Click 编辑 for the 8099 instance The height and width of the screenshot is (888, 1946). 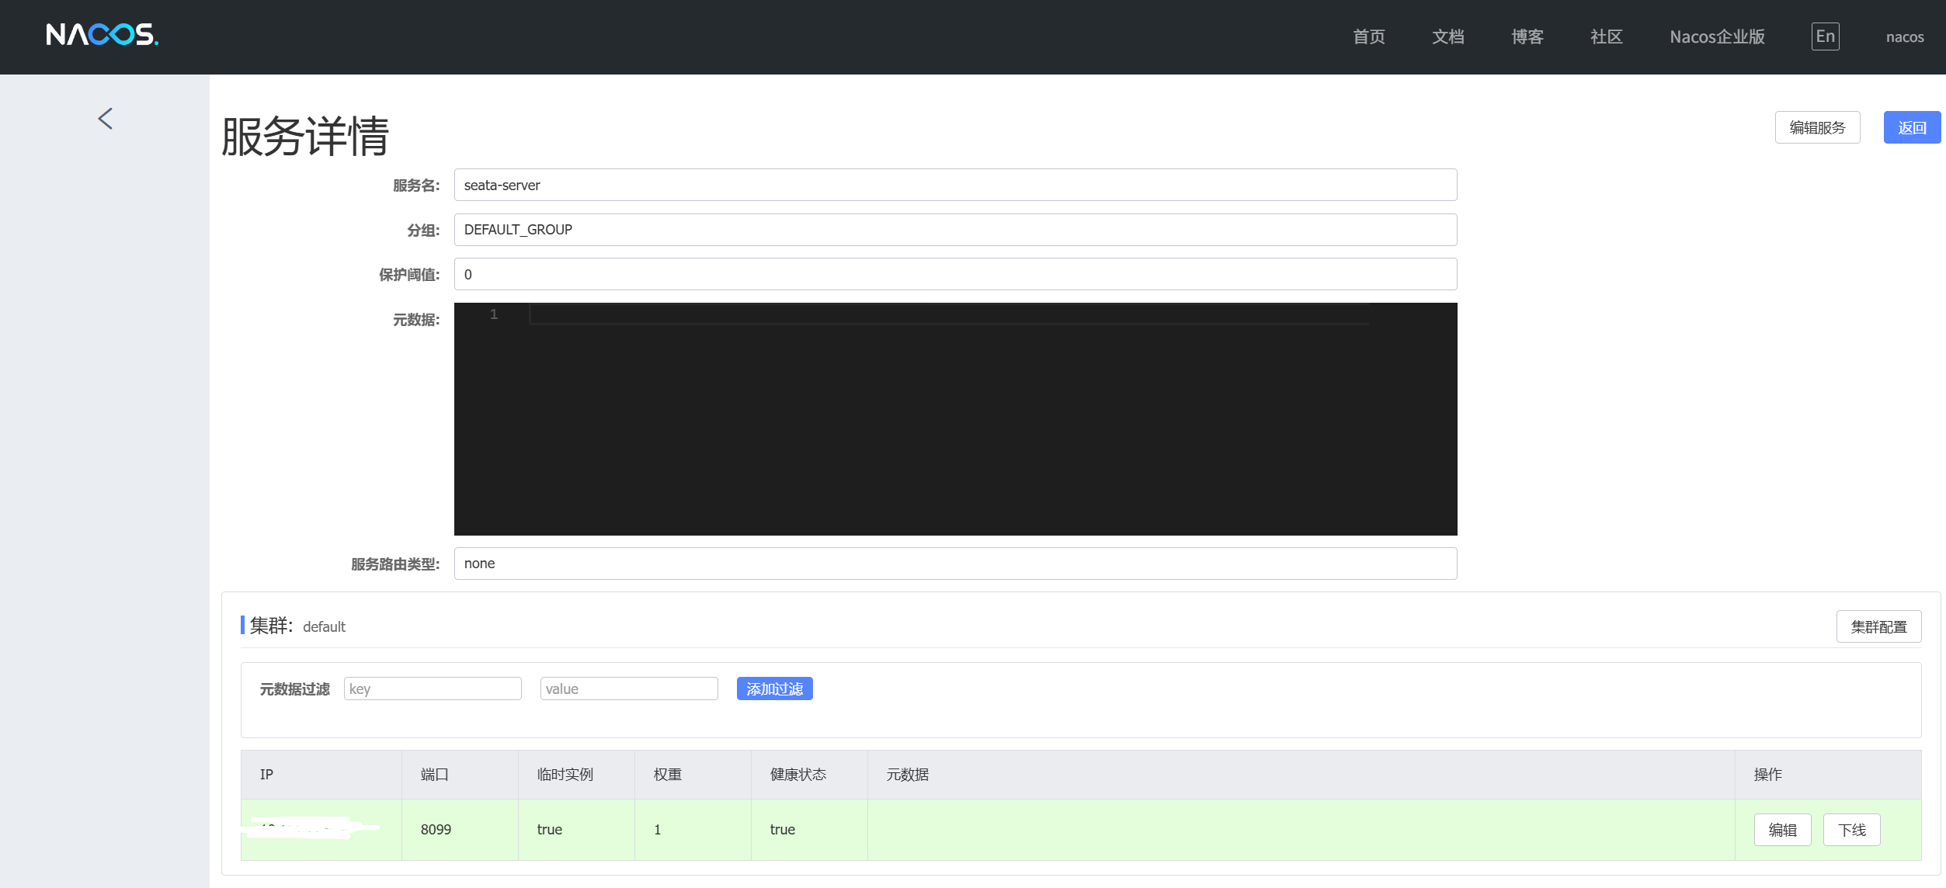(x=1782, y=829)
